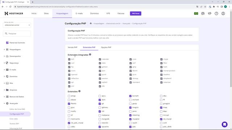232x130 pixels.
Task: Disable the bcmath extension
Action: point(130,96)
